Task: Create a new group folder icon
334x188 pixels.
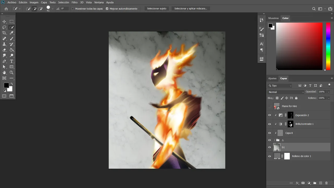Action: point(315,183)
